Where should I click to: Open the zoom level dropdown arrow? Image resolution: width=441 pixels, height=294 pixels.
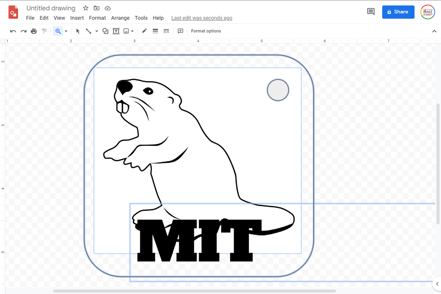coord(66,31)
